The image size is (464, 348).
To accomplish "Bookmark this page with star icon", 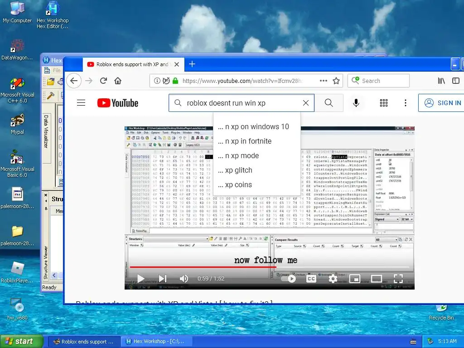I will [336, 81].
